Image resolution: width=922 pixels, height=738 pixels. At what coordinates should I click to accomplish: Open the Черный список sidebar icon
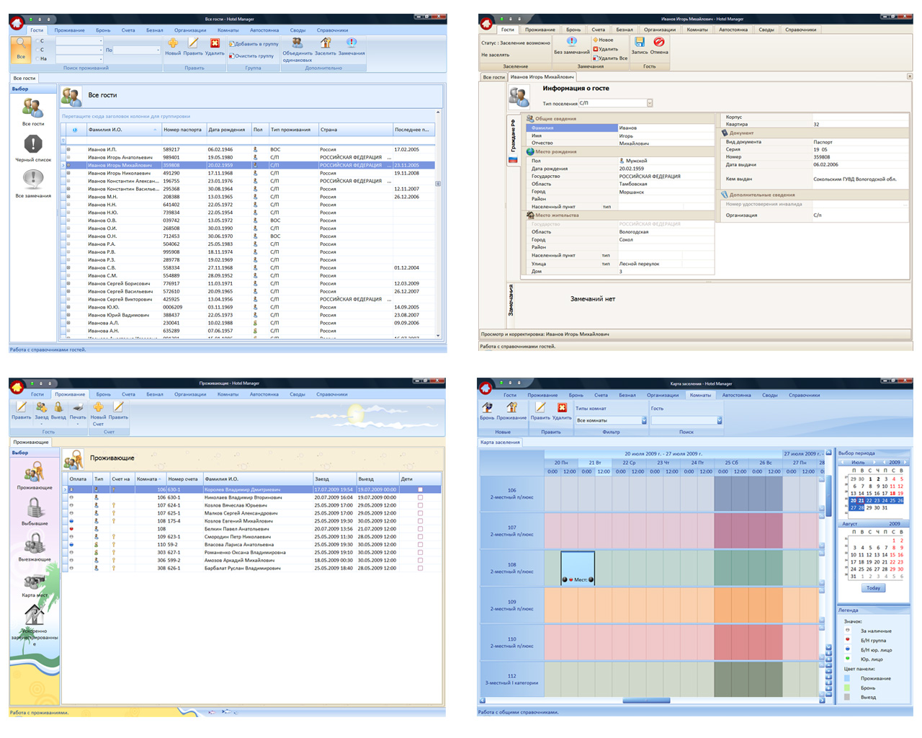click(x=33, y=145)
